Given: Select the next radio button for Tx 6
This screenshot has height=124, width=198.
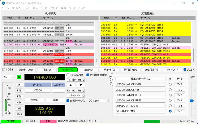Looking at the screenshot, I should click(170, 111).
